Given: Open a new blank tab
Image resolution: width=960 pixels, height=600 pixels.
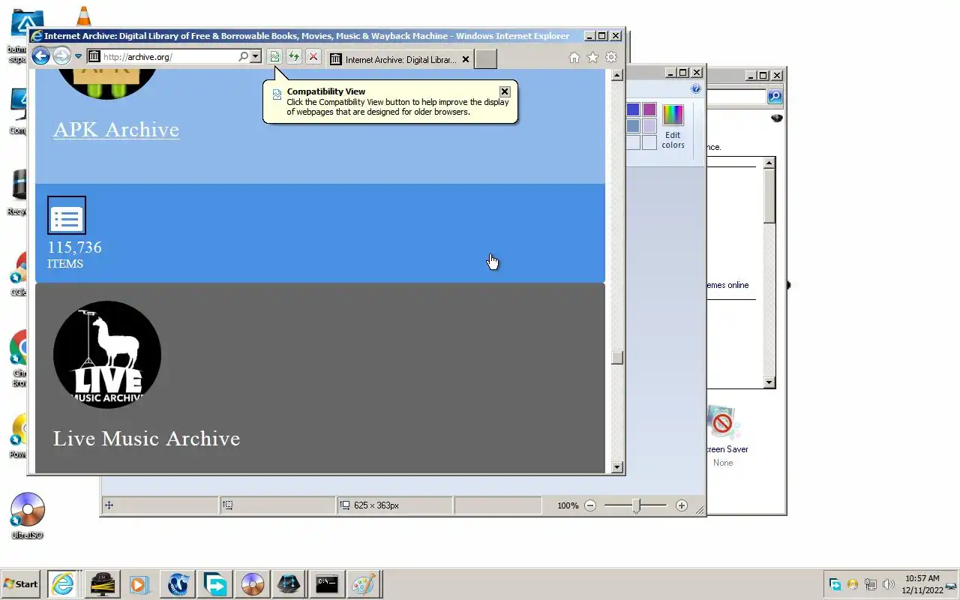Looking at the screenshot, I should click(486, 59).
